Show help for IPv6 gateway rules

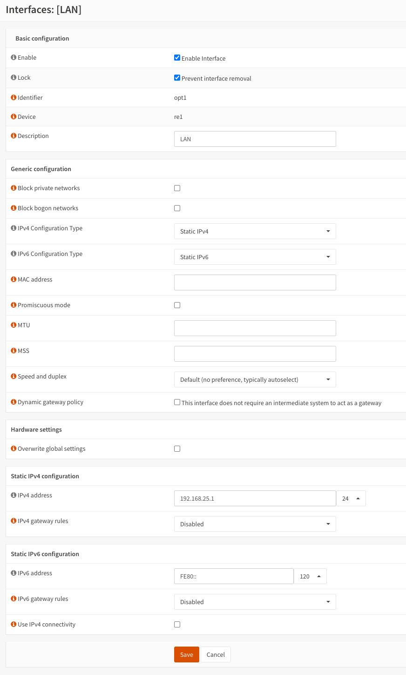[x=14, y=599]
